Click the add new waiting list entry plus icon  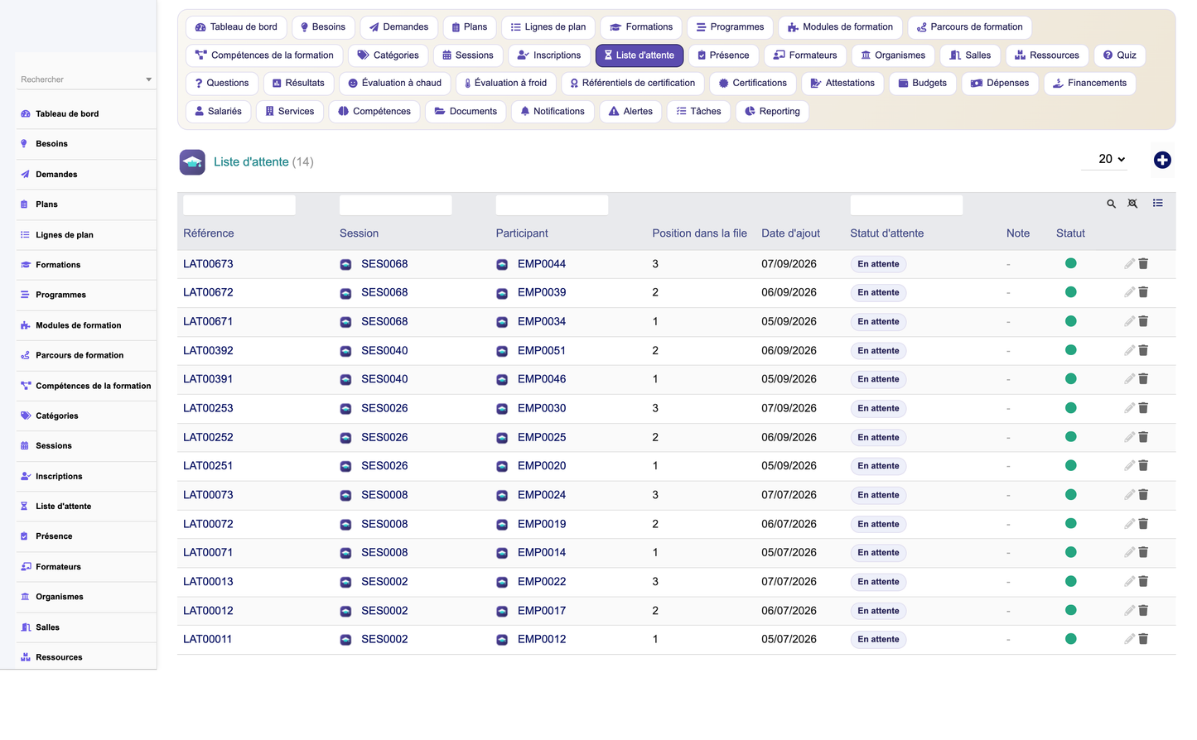click(1162, 161)
